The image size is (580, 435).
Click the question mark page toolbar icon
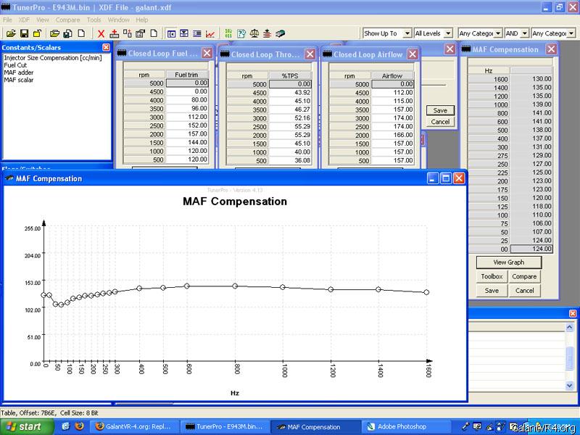[x=241, y=33]
